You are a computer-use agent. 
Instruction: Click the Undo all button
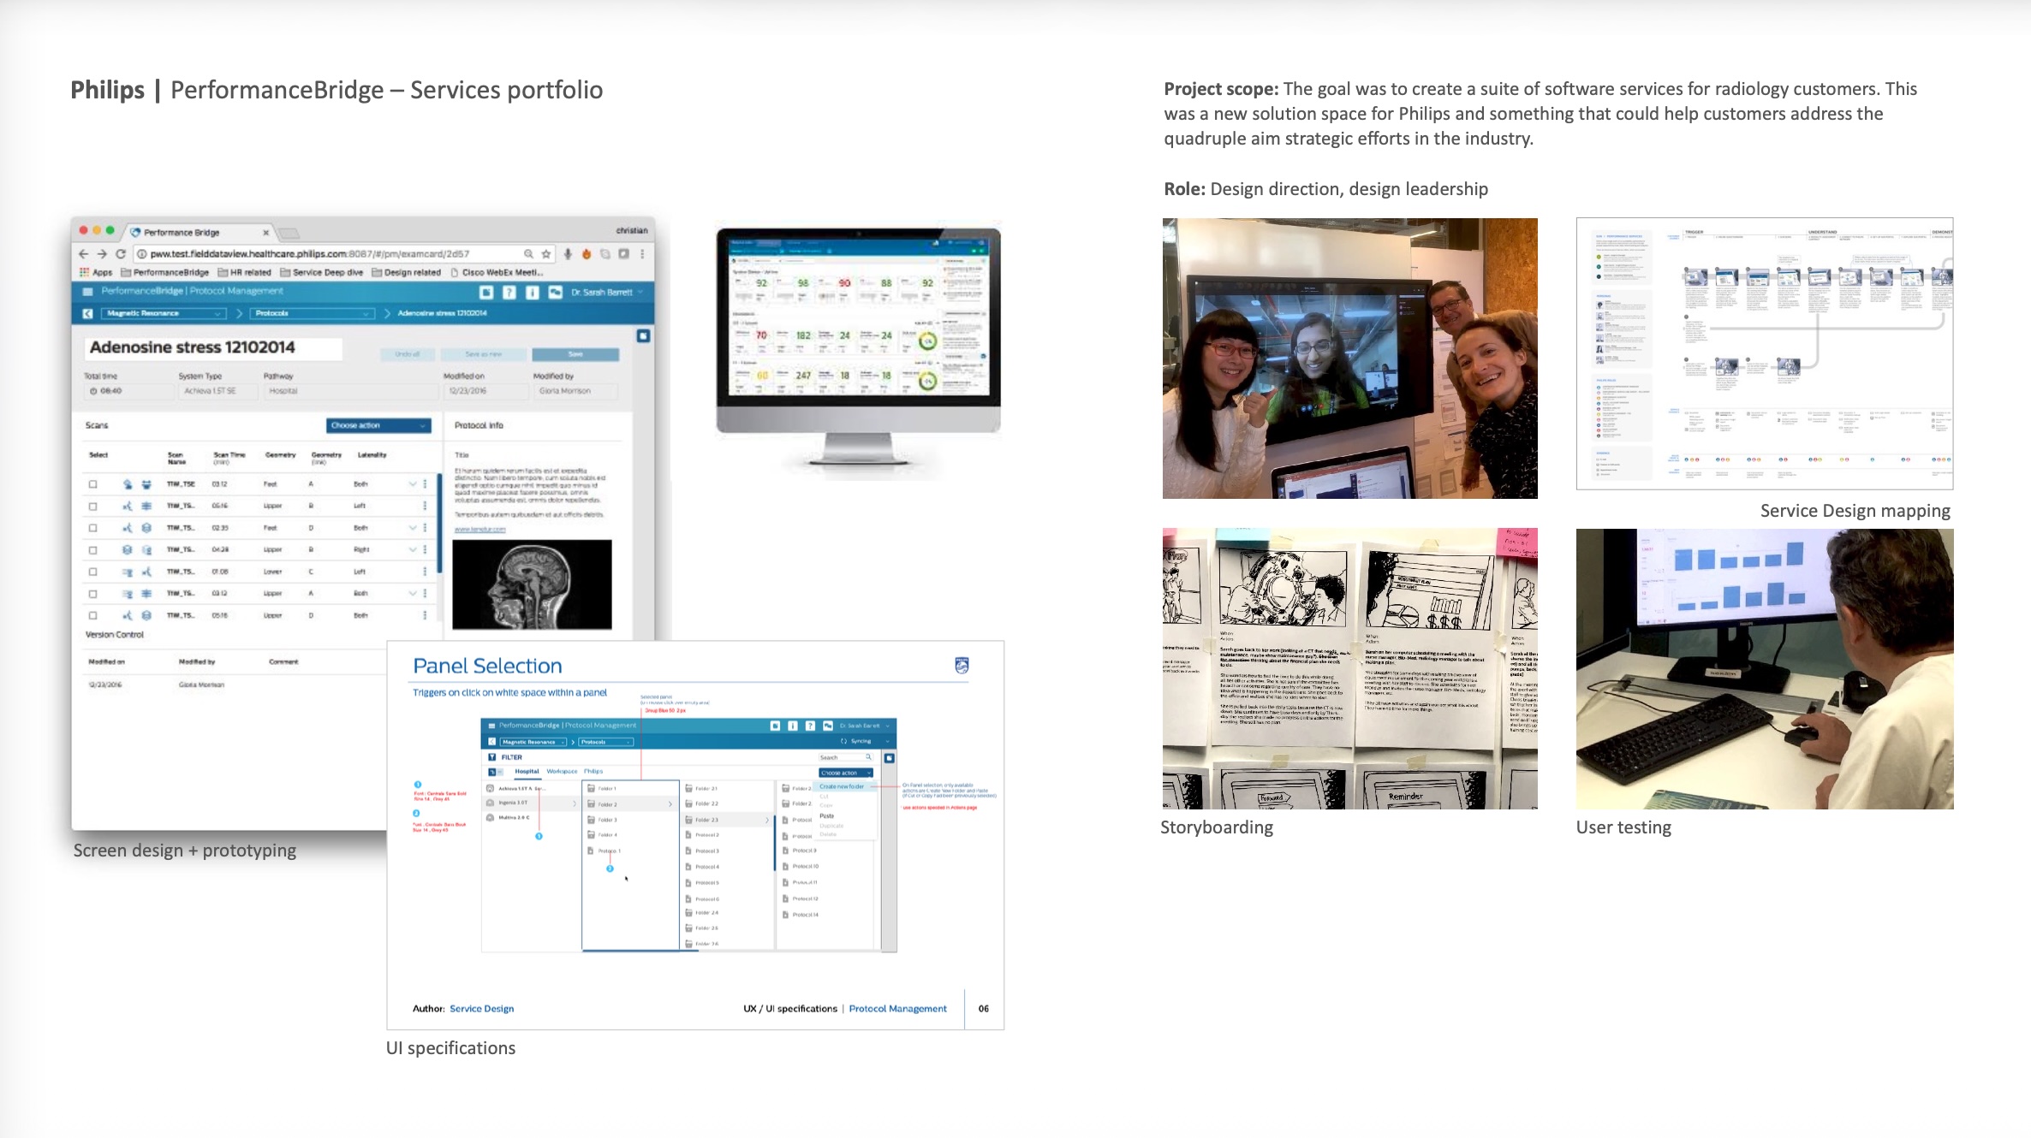pyautogui.click(x=408, y=354)
